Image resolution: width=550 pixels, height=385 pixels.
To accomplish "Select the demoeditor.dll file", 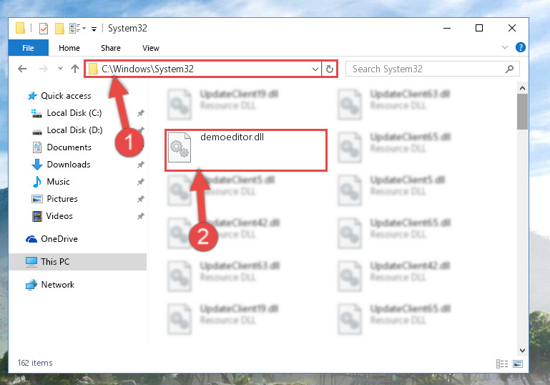I will click(245, 150).
